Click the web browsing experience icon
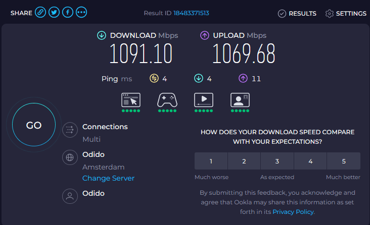The height and width of the screenshot is (225, 370). click(x=130, y=100)
